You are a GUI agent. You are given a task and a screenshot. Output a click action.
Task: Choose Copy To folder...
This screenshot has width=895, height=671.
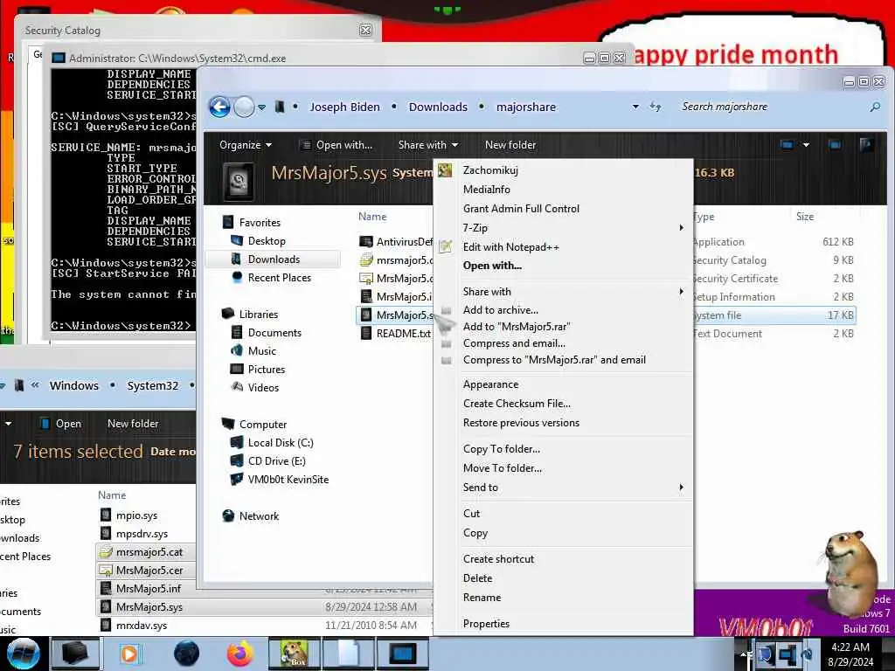[x=564, y=449]
